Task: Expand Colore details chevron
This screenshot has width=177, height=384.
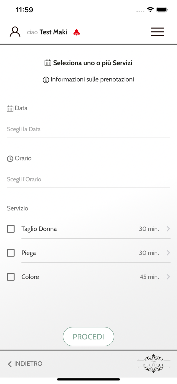Action: (168, 277)
